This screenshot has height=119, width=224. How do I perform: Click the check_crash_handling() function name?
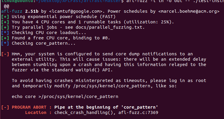(x=84, y=113)
